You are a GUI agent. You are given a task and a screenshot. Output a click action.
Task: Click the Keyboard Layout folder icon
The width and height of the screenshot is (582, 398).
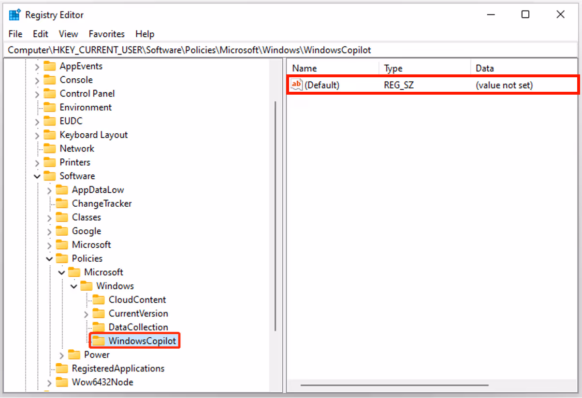click(50, 135)
